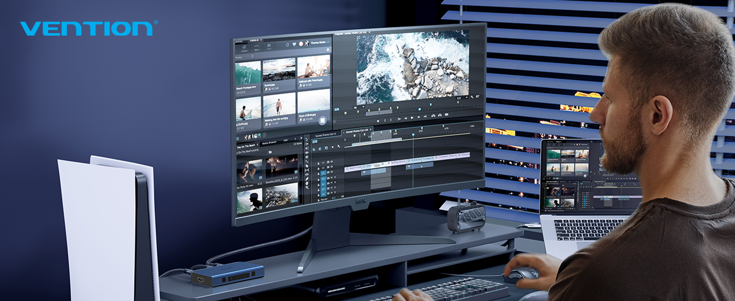Click the Go to In point button
Screen dimensions: 735x301
pos(399,119)
